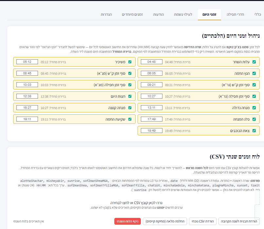The image size is (264, 229).
Task: Toggle the חצות היום checkbox
Action: pos(130,96)
